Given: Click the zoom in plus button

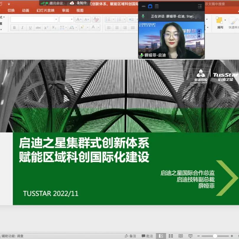Looking at the screenshot, I should [232, 236].
